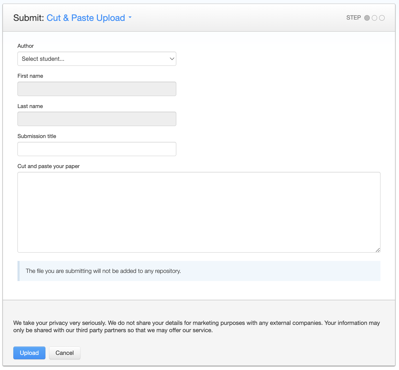Open the Select student author dropdown
This screenshot has height=370, width=399.
(97, 59)
